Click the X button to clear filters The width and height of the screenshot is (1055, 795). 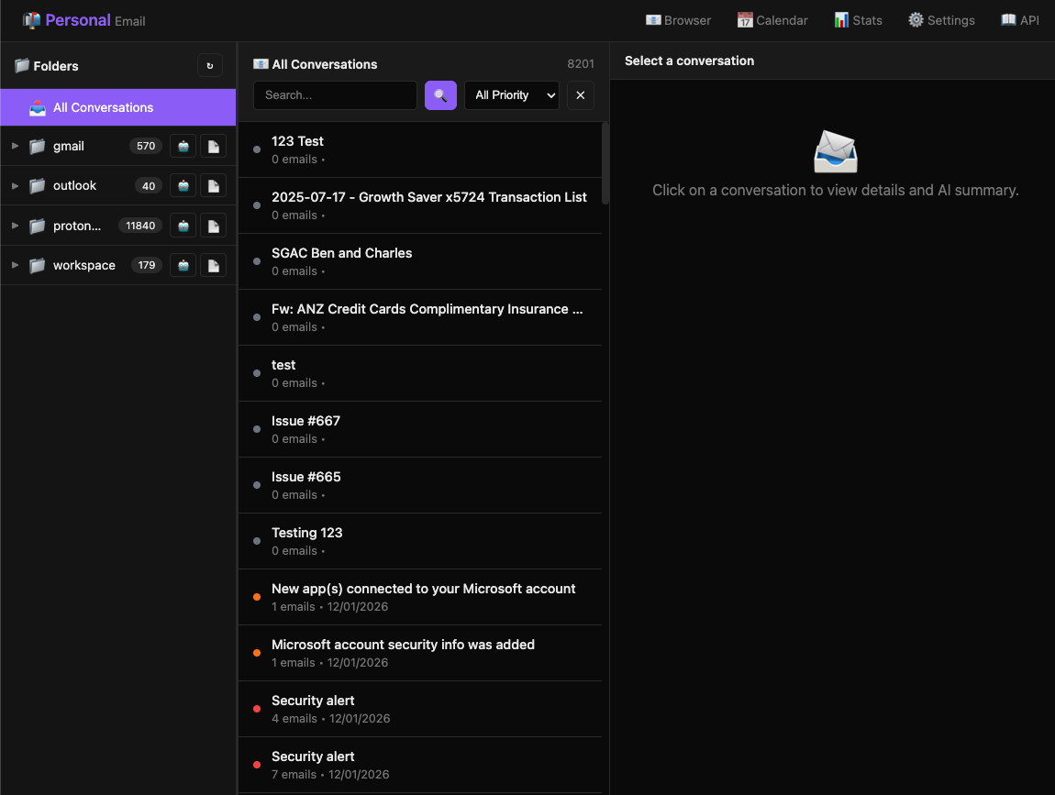[x=580, y=95]
